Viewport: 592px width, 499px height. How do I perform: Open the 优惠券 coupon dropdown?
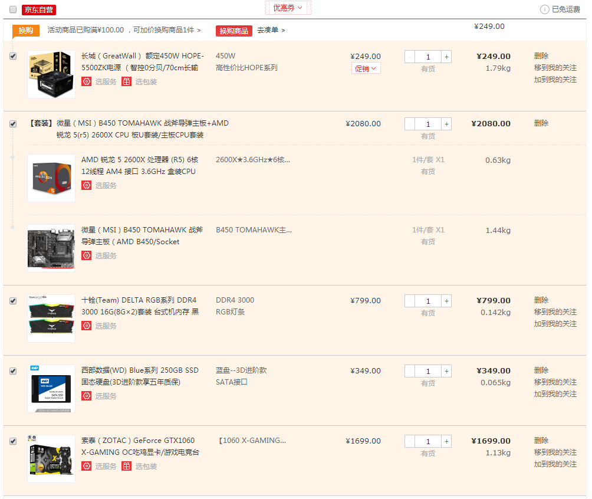[288, 8]
